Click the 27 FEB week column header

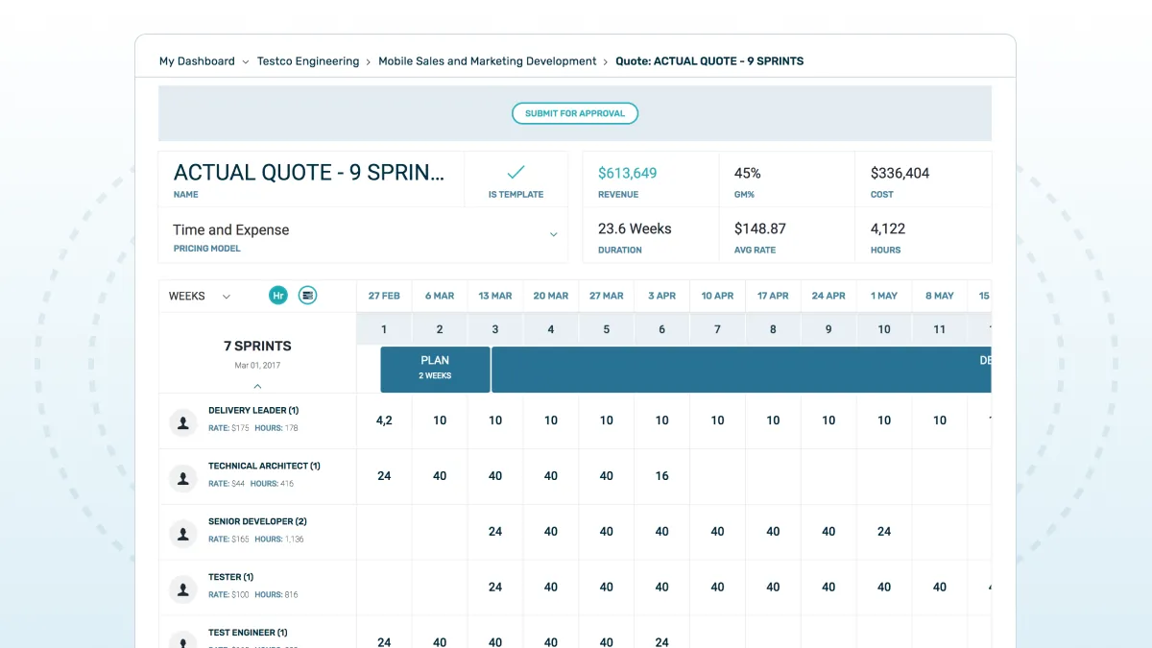384,296
